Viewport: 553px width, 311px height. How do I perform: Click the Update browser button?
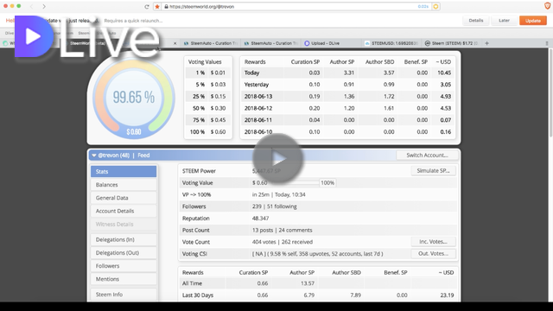coord(533,21)
